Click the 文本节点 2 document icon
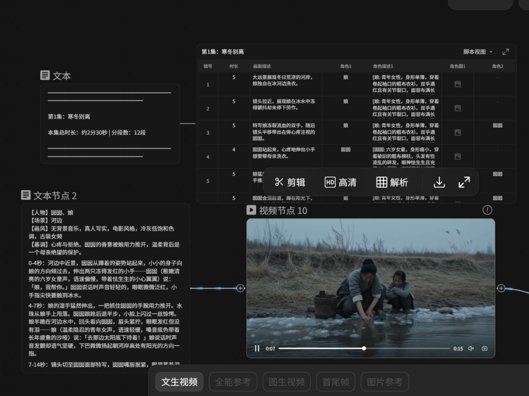Viewport: 529px width, 396px height. pos(26,195)
